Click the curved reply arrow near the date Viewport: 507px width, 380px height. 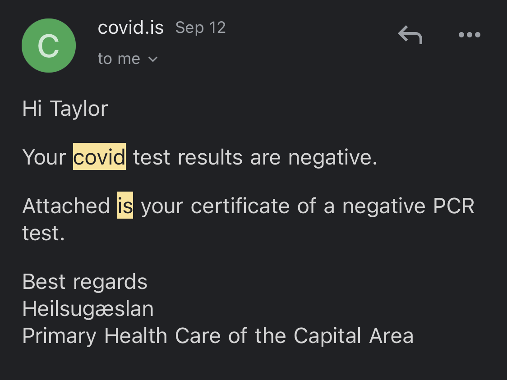pos(410,35)
